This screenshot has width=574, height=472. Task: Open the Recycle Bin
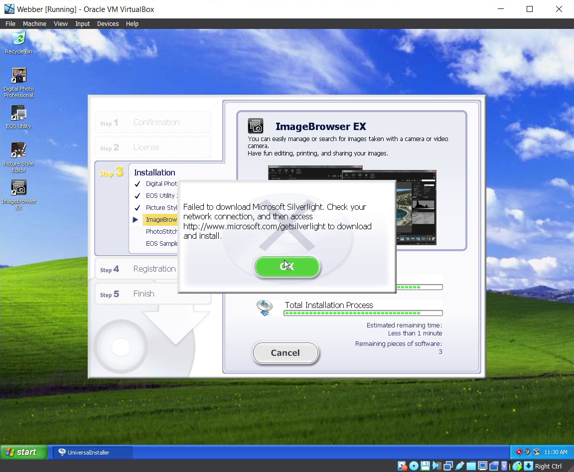18,39
